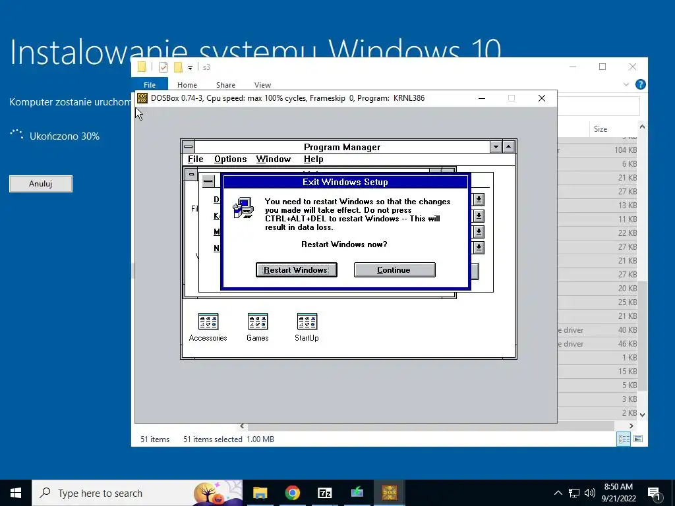The height and width of the screenshot is (506, 675).
Task: Click second dropdown arrow in setup window
Action: pyautogui.click(x=479, y=216)
